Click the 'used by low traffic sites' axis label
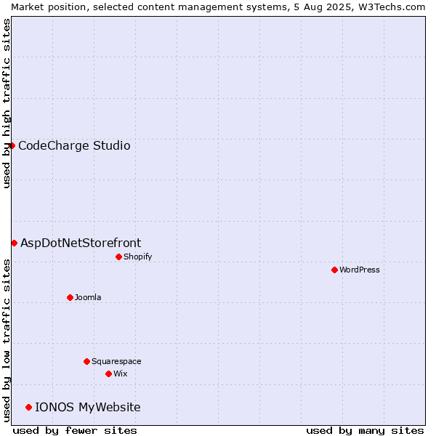Screen dimensions: 436x436 6,341
